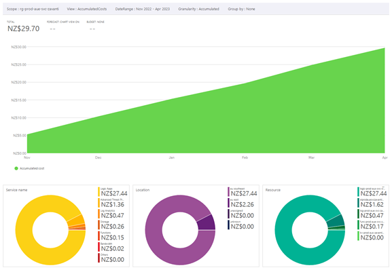The width and height of the screenshot is (392, 270).
Task: Select the Resource NZ$0.00 legend entry
Action: 371,236
